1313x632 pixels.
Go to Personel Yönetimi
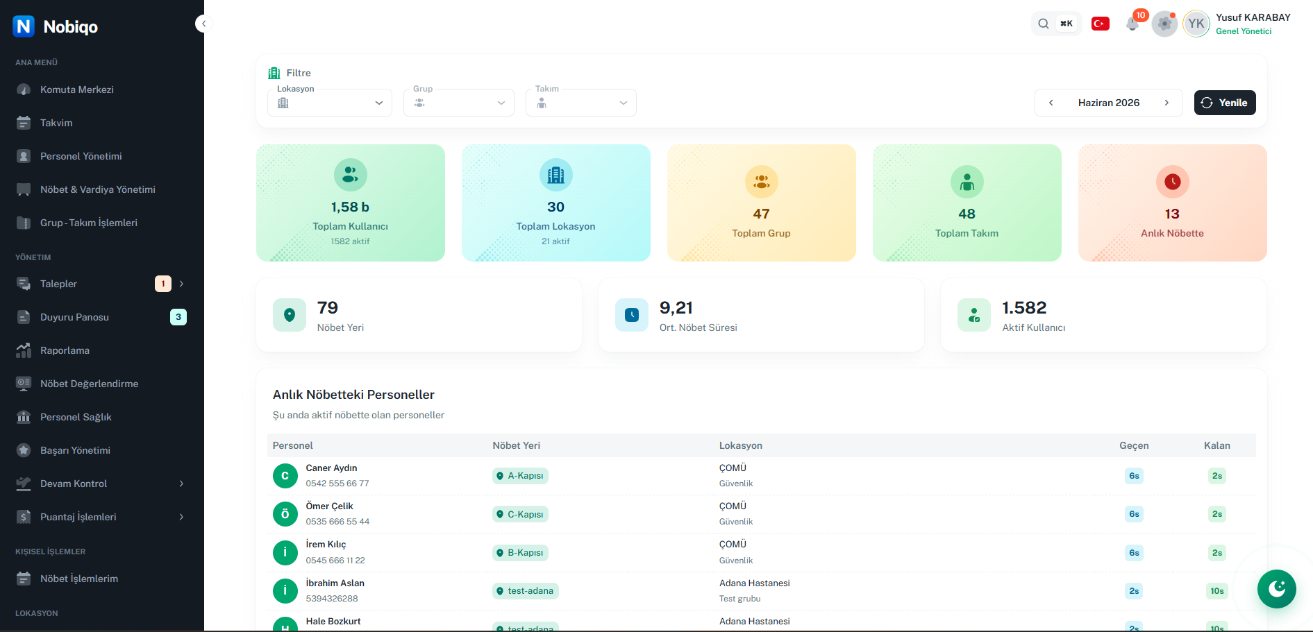pos(102,156)
